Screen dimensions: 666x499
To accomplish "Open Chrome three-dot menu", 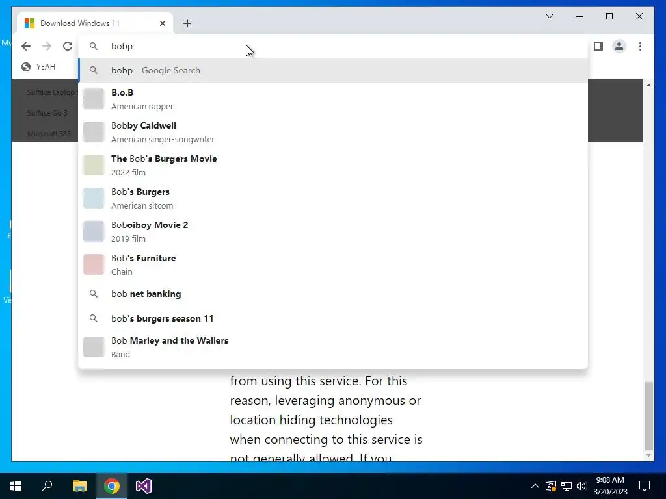I will coord(640,46).
